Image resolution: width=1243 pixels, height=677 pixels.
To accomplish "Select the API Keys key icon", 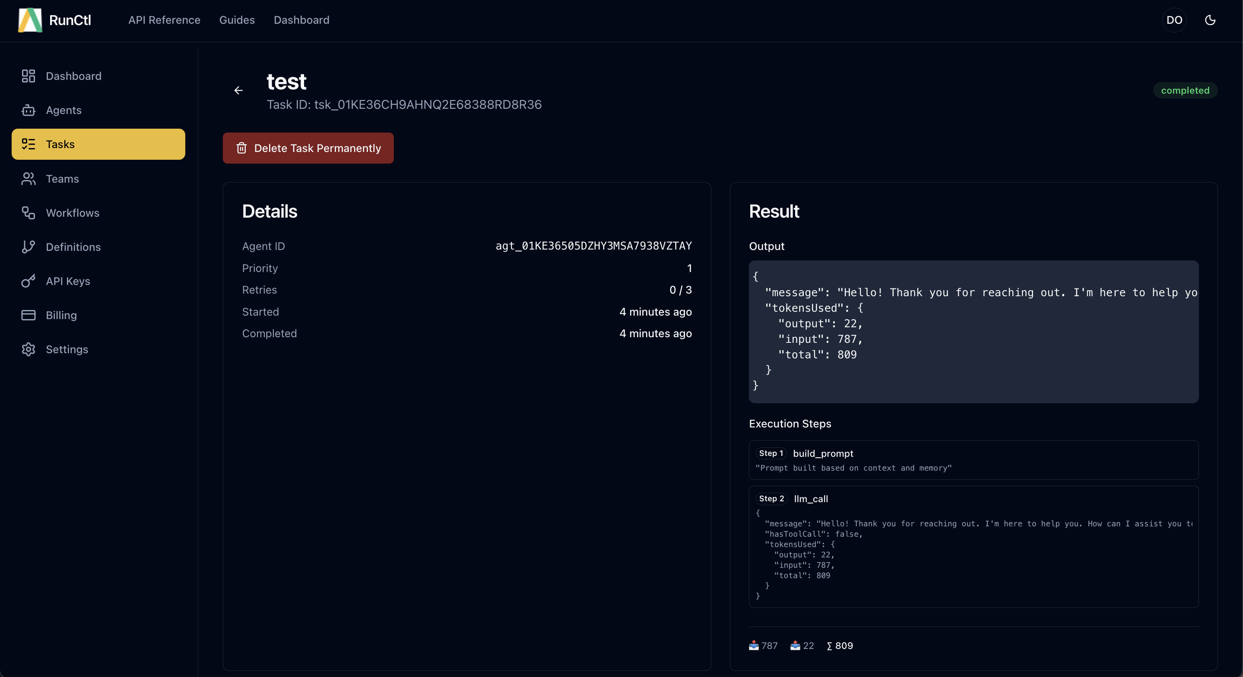I will point(28,282).
